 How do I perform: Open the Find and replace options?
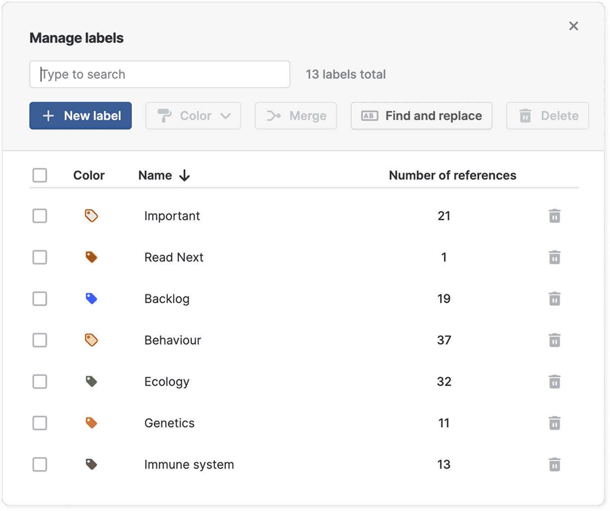pyautogui.click(x=421, y=116)
